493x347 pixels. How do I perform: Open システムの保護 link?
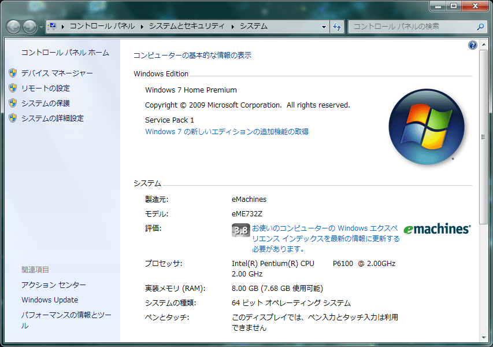(46, 104)
